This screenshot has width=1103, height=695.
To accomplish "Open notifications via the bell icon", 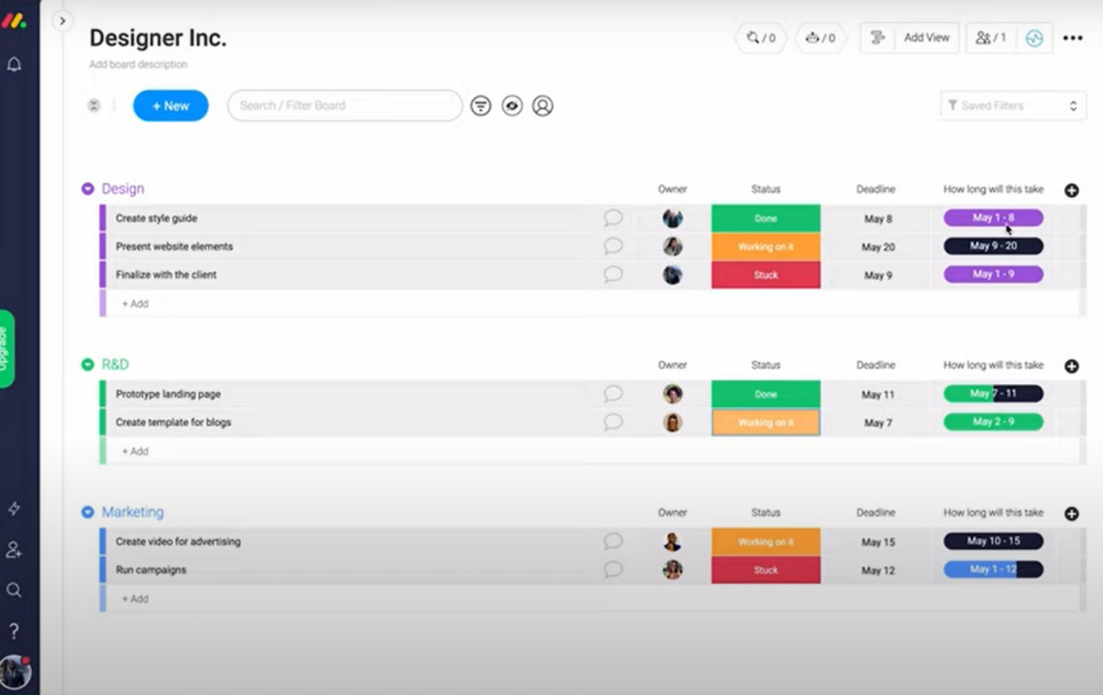I will point(14,64).
